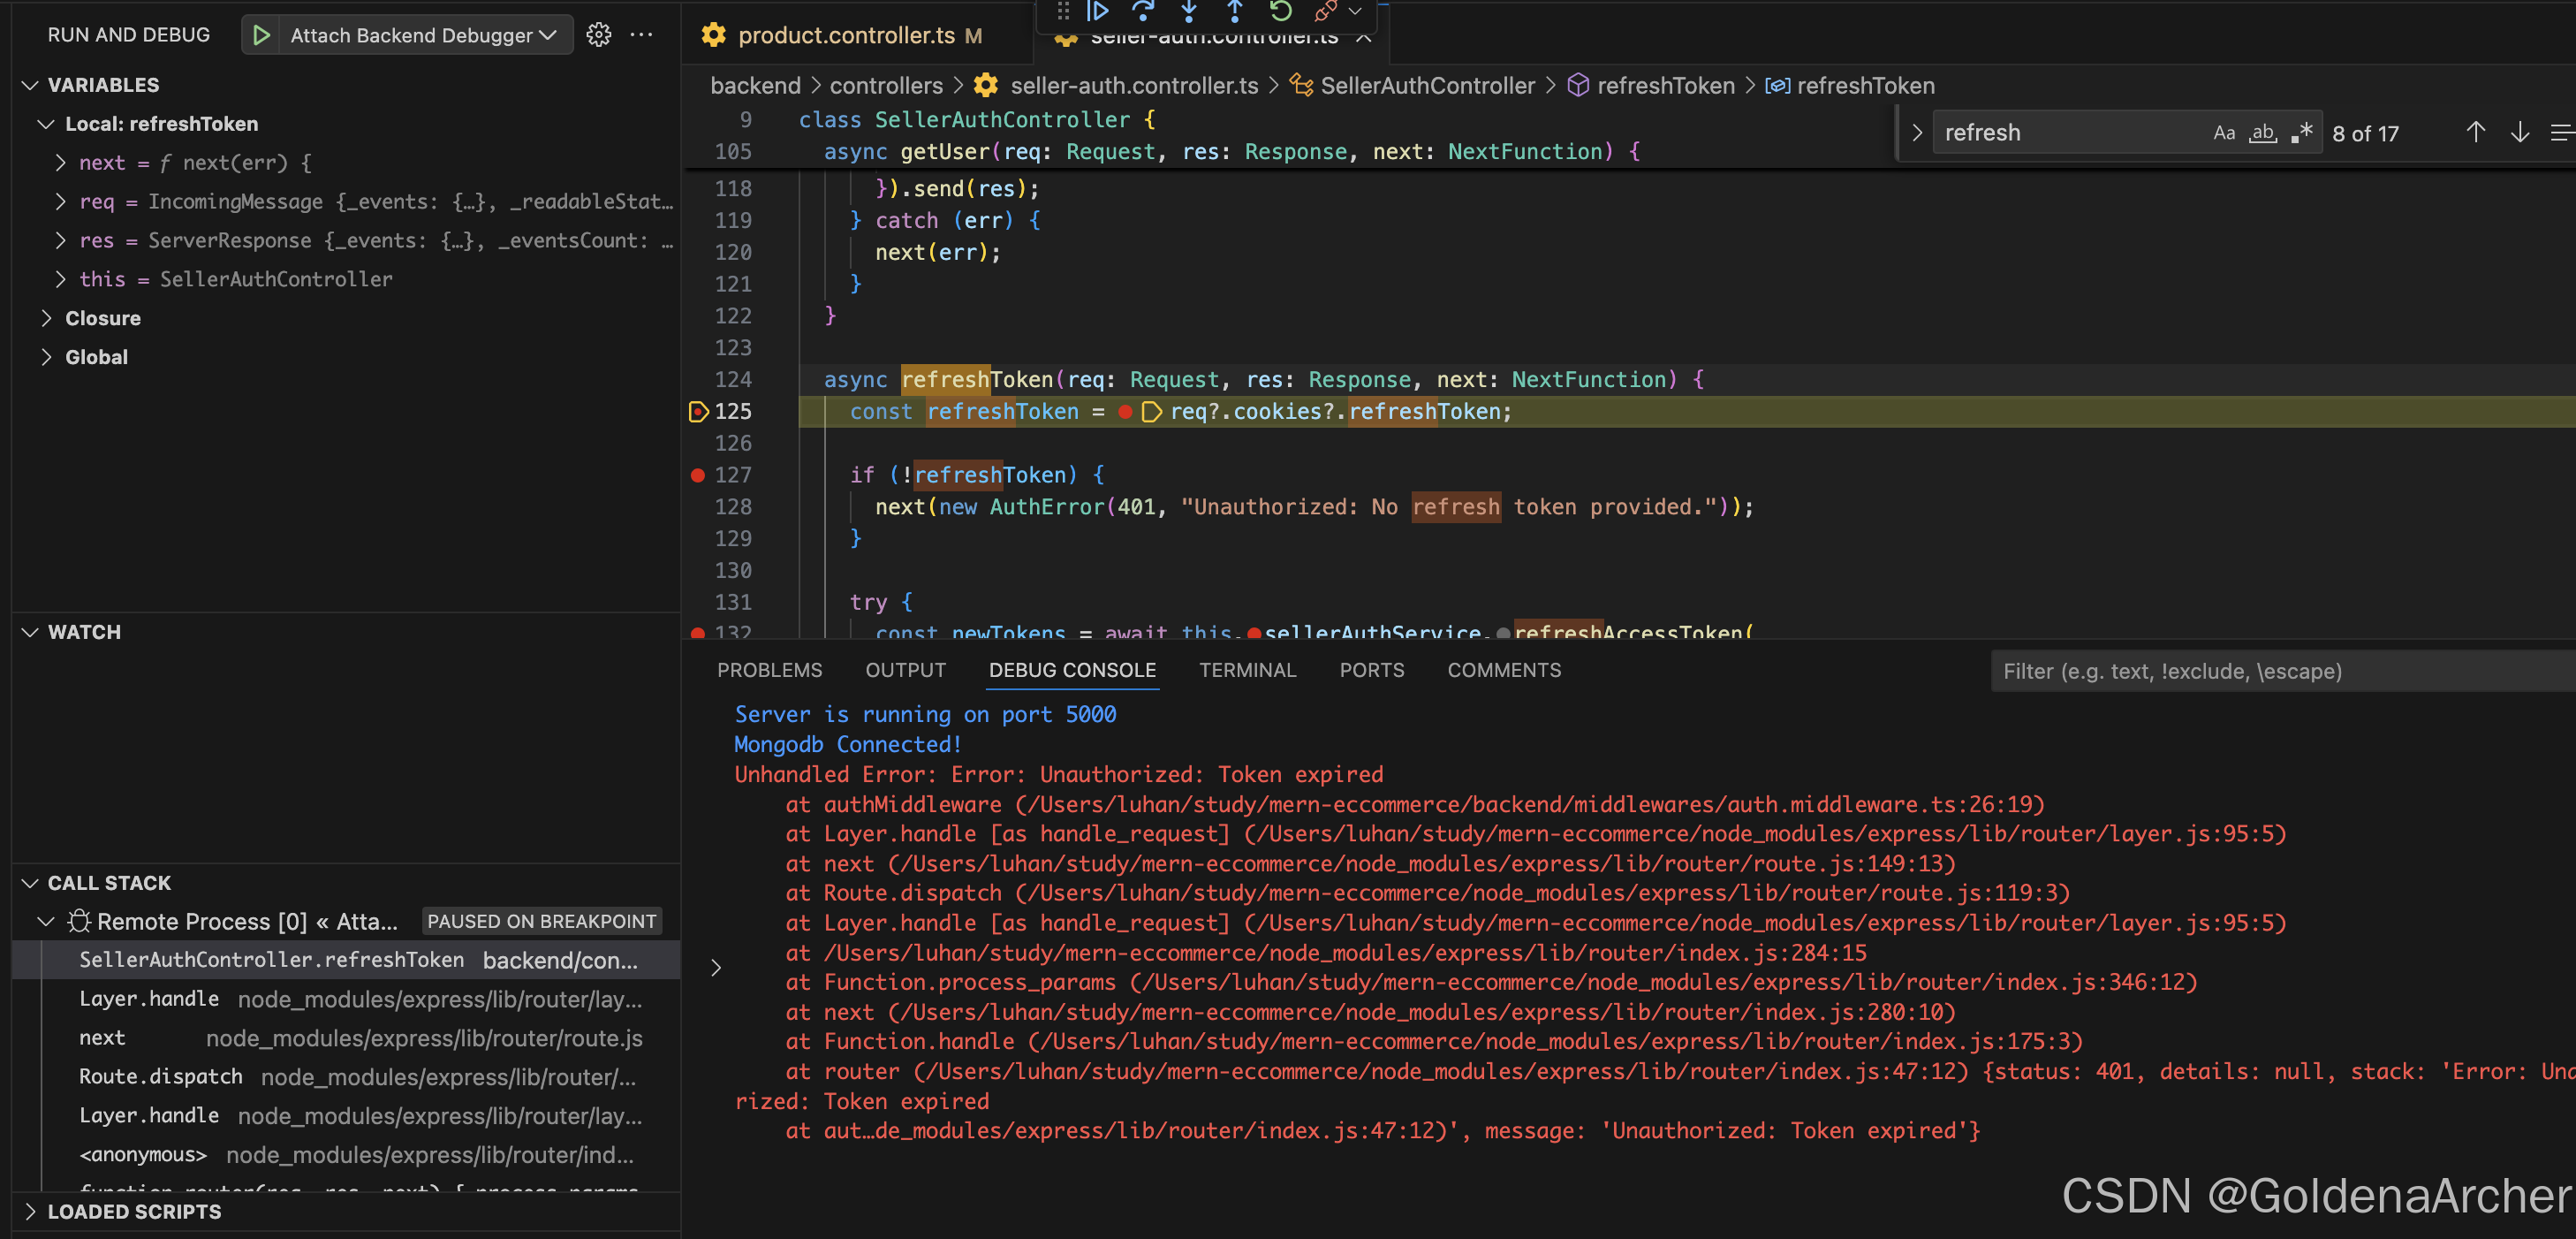
Task: Click the SellerAuthController breadcrumb
Action: point(1426,86)
